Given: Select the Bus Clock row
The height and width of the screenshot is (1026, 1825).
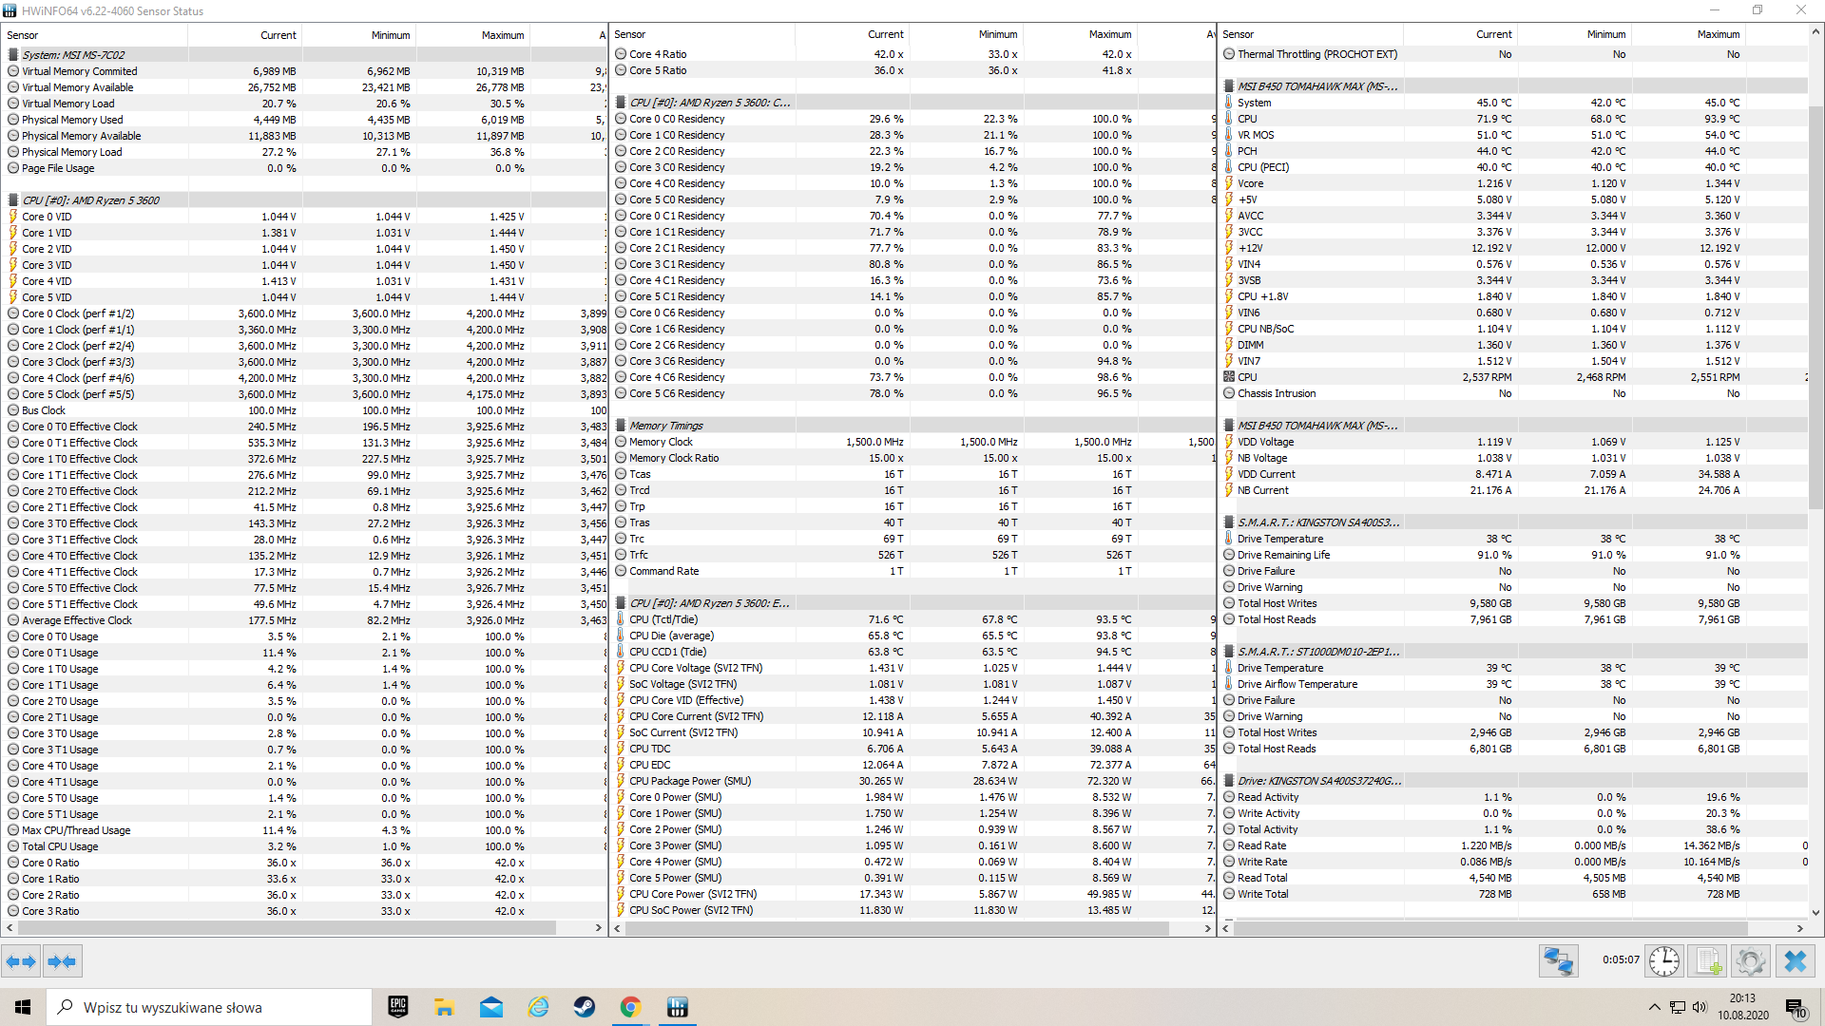Looking at the screenshot, I should point(304,410).
